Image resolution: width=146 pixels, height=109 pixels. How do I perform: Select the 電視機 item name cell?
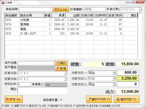pyautogui.click(x=32, y=24)
